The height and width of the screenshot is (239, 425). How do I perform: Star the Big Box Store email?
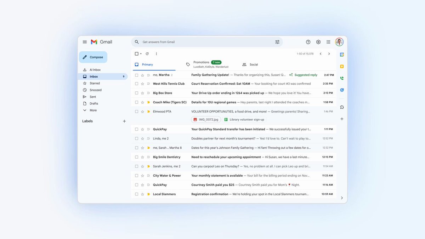pyautogui.click(x=142, y=93)
